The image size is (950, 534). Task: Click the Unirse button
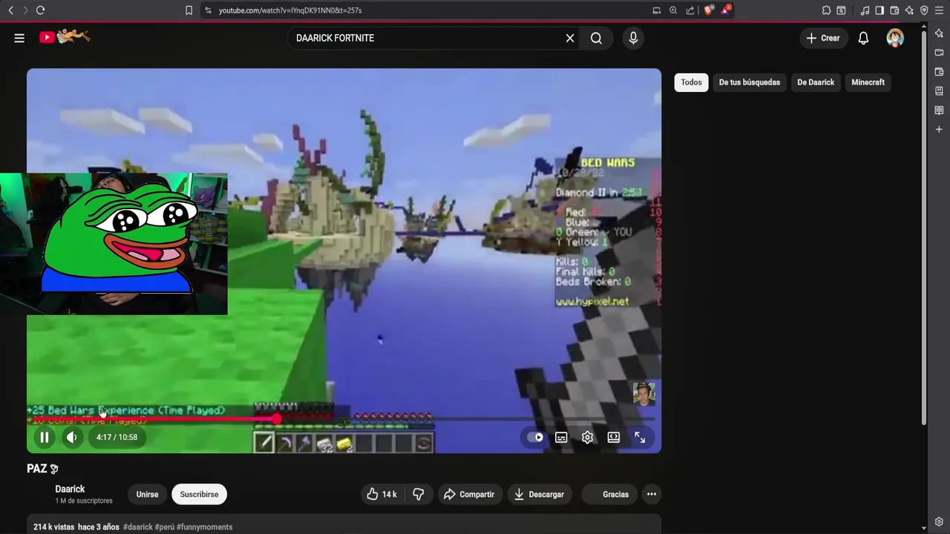click(x=147, y=495)
